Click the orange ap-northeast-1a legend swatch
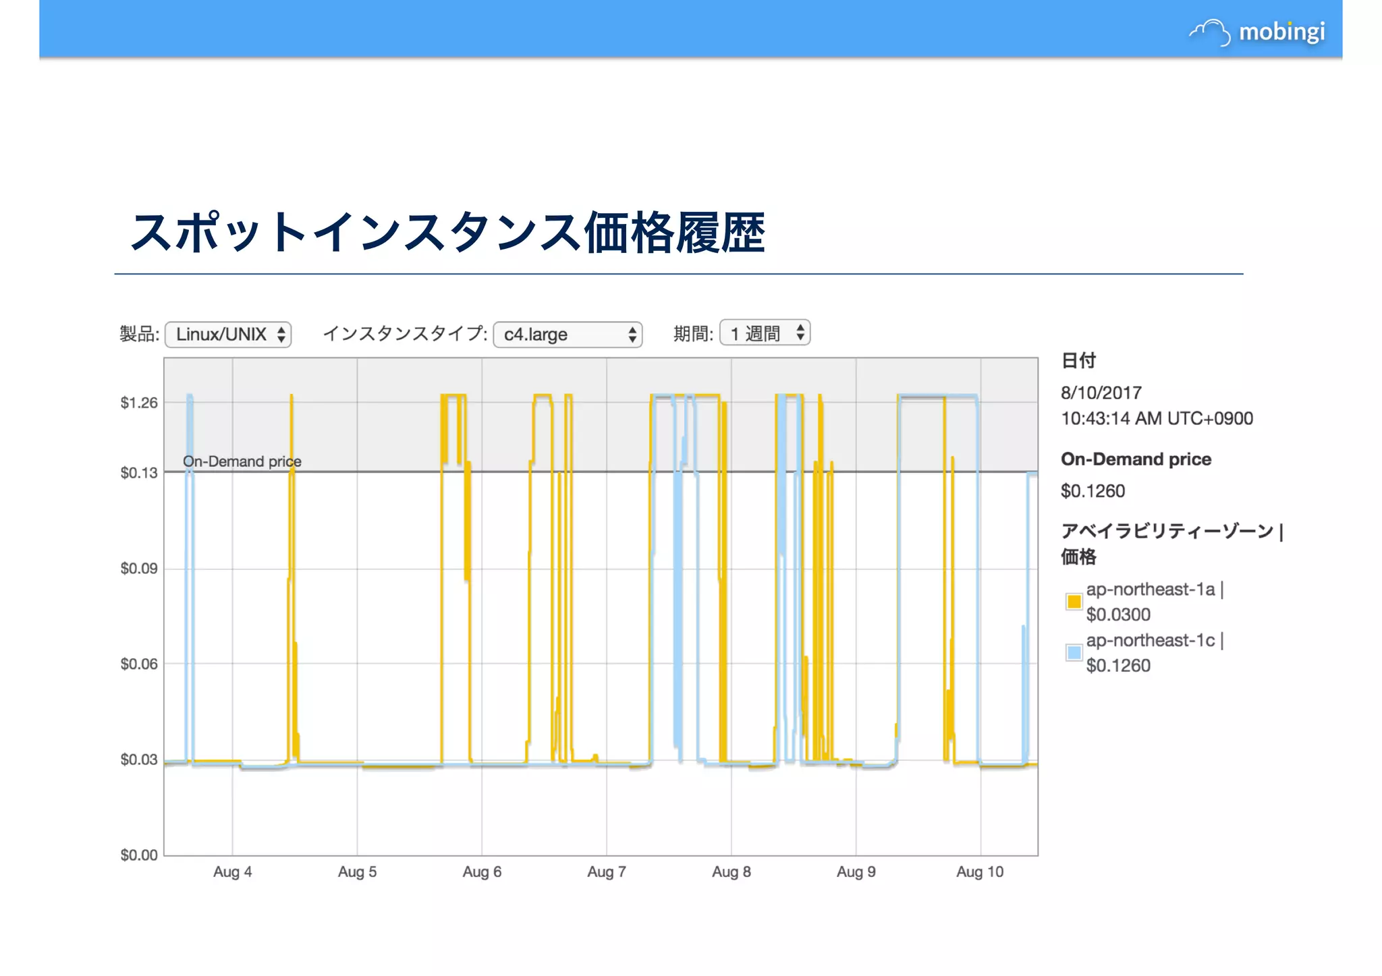1382x976 pixels. [x=1074, y=601]
